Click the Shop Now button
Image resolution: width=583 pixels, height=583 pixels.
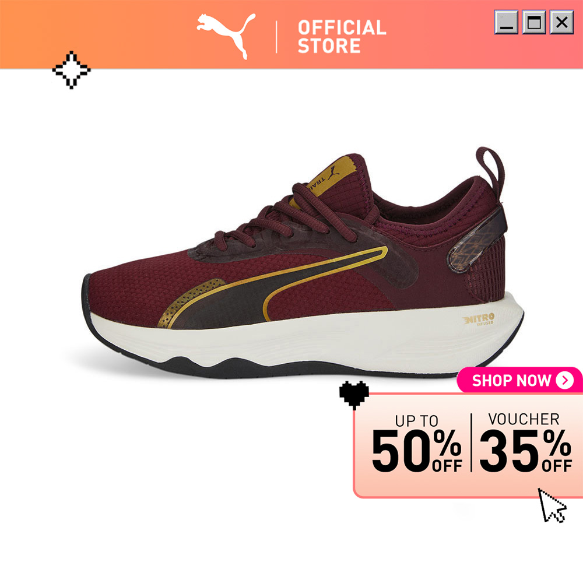(x=519, y=380)
